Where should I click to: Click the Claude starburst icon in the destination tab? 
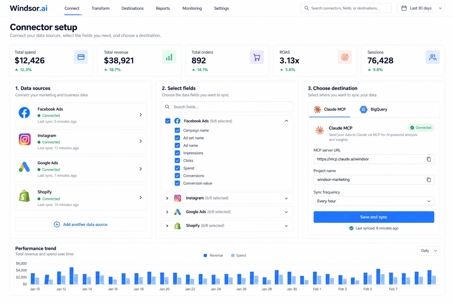(x=317, y=109)
